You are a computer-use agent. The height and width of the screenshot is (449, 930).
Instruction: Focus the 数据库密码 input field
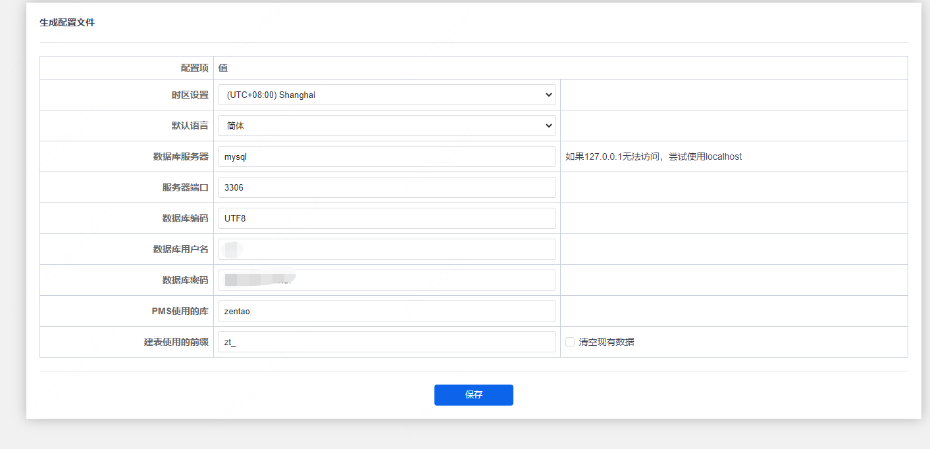[386, 280]
